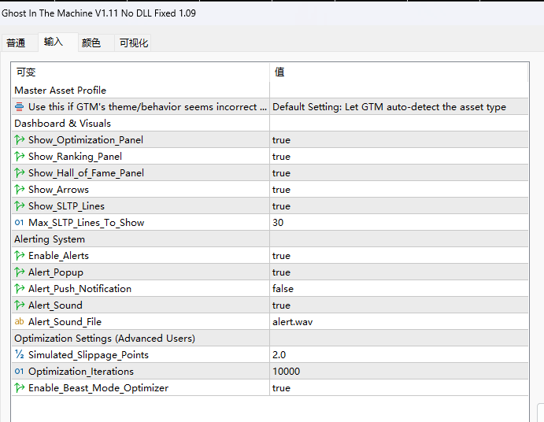
Task: Click the boolean icon beside Show_Optimization_Panel
Action: click(x=20, y=140)
